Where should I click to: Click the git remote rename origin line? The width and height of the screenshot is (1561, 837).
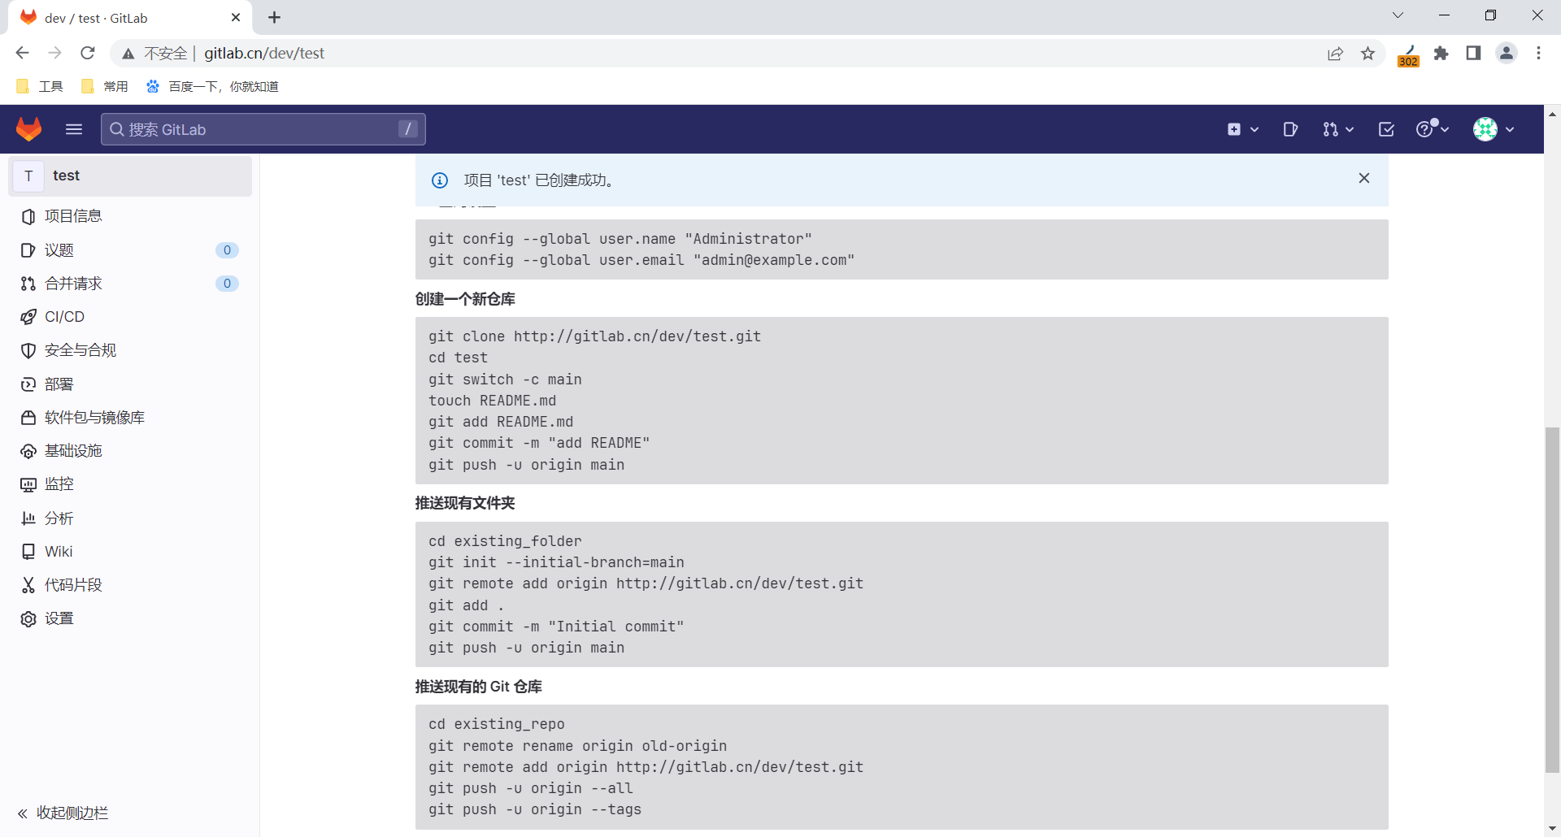(x=578, y=746)
